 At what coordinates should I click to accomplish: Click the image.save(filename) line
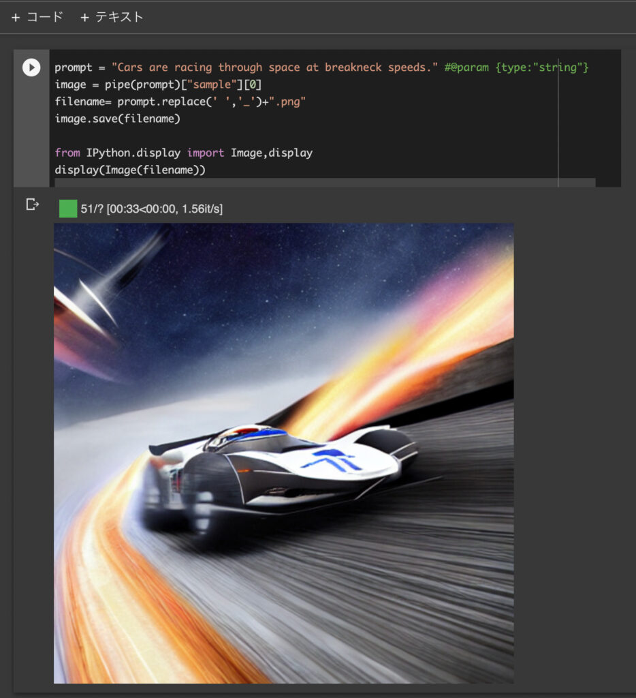pyautogui.click(x=117, y=119)
